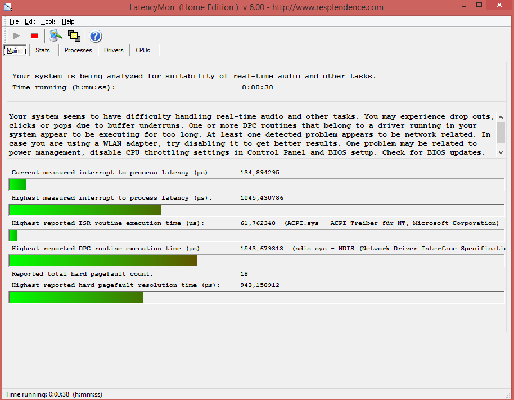514x400 pixels.
Task: Click the status bar Time running text
Action: (x=53, y=394)
